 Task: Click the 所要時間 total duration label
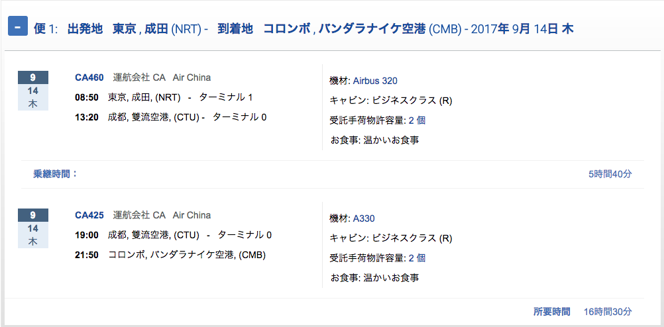[551, 311]
